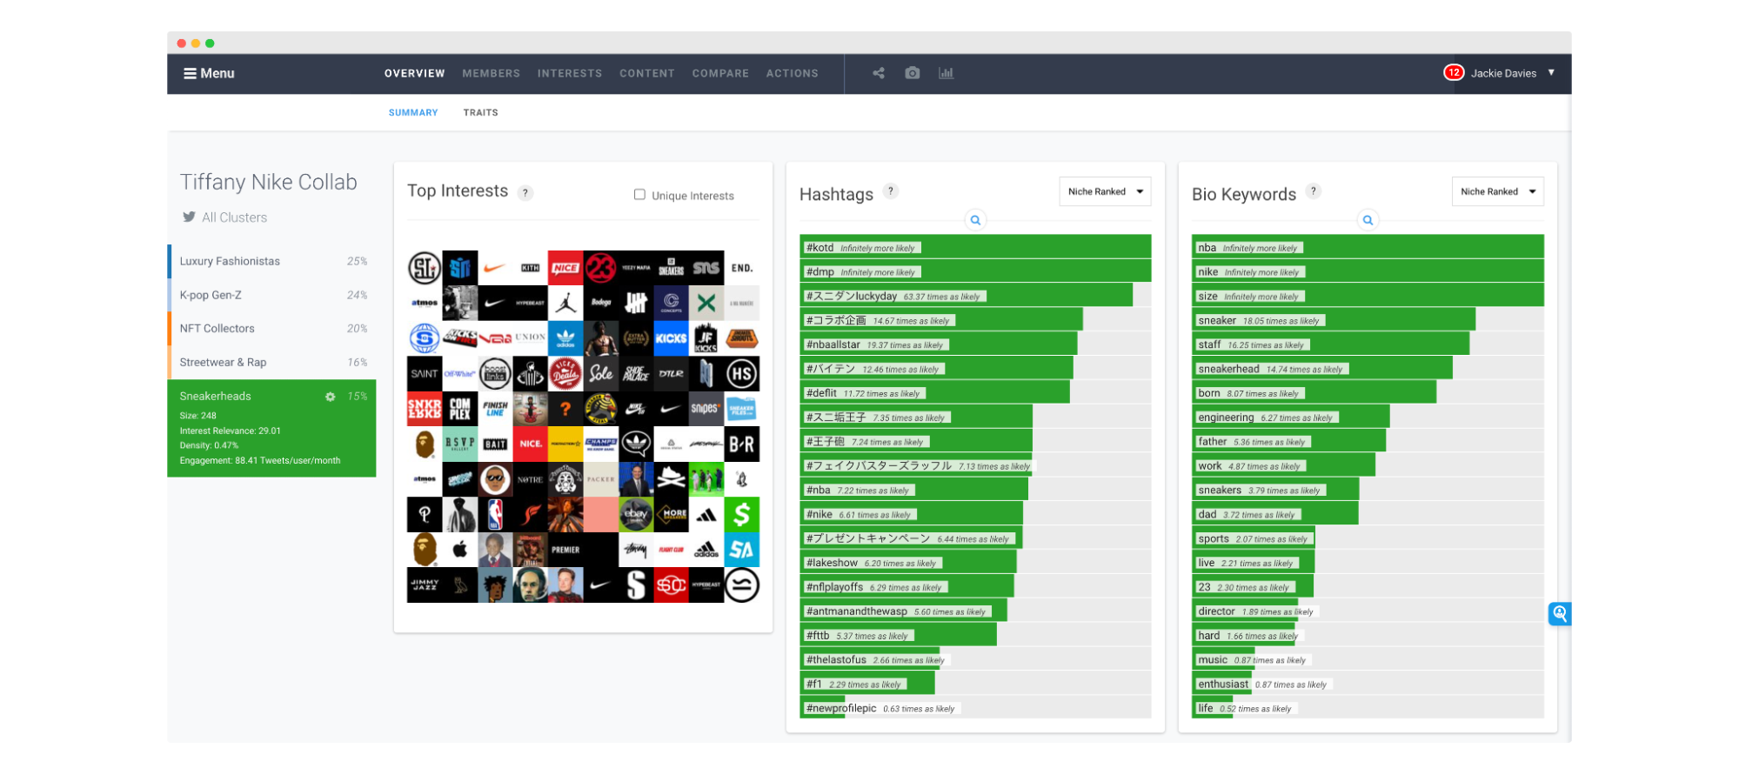Viewport: 1739px width, 775px height.
Task: Open the Sneakerheads cluster gear settings
Action: (x=331, y=397)
